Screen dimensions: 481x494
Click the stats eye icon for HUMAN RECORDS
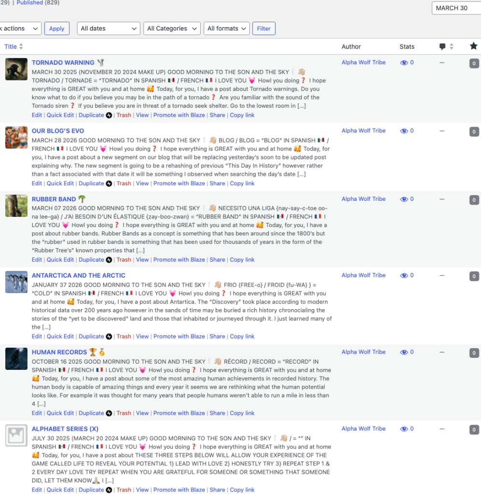point(404,353)
